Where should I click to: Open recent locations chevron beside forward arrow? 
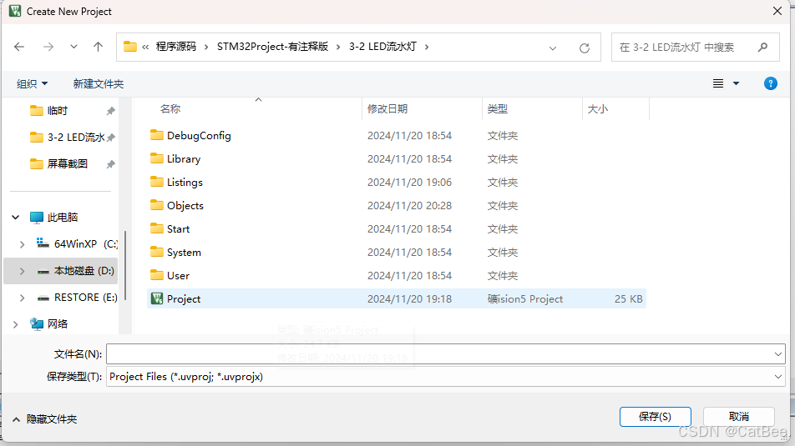click(x=74, y=47)
